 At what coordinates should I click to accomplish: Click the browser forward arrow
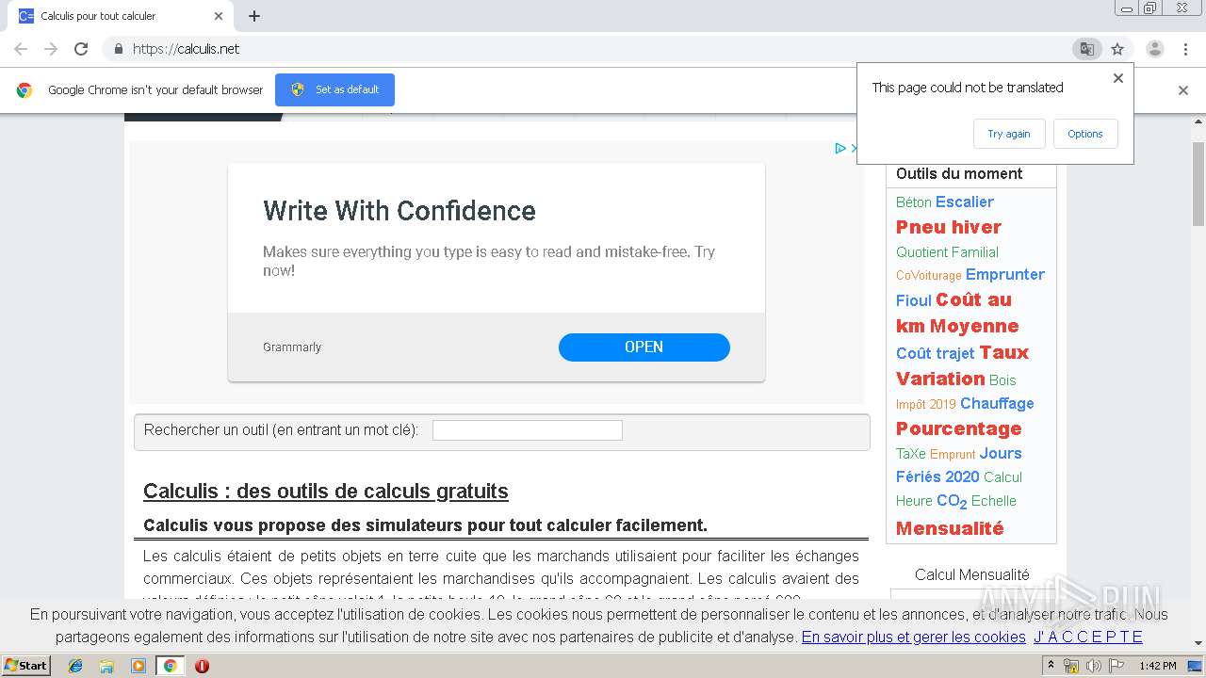click(x=51, y=49)
